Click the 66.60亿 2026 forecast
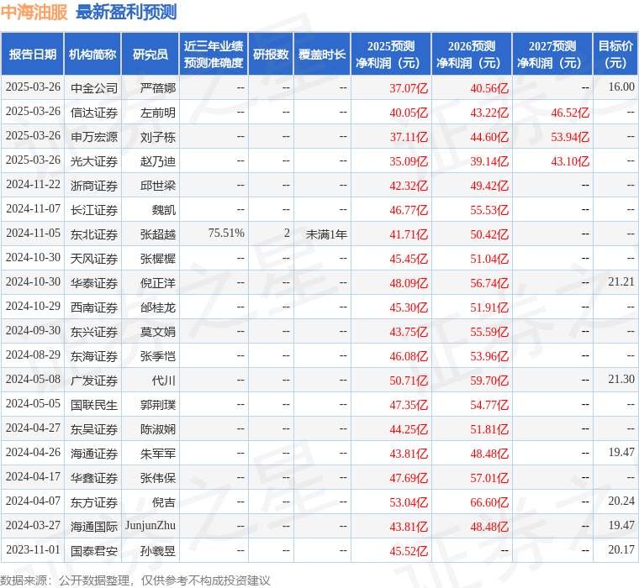 tap(489, 502)
